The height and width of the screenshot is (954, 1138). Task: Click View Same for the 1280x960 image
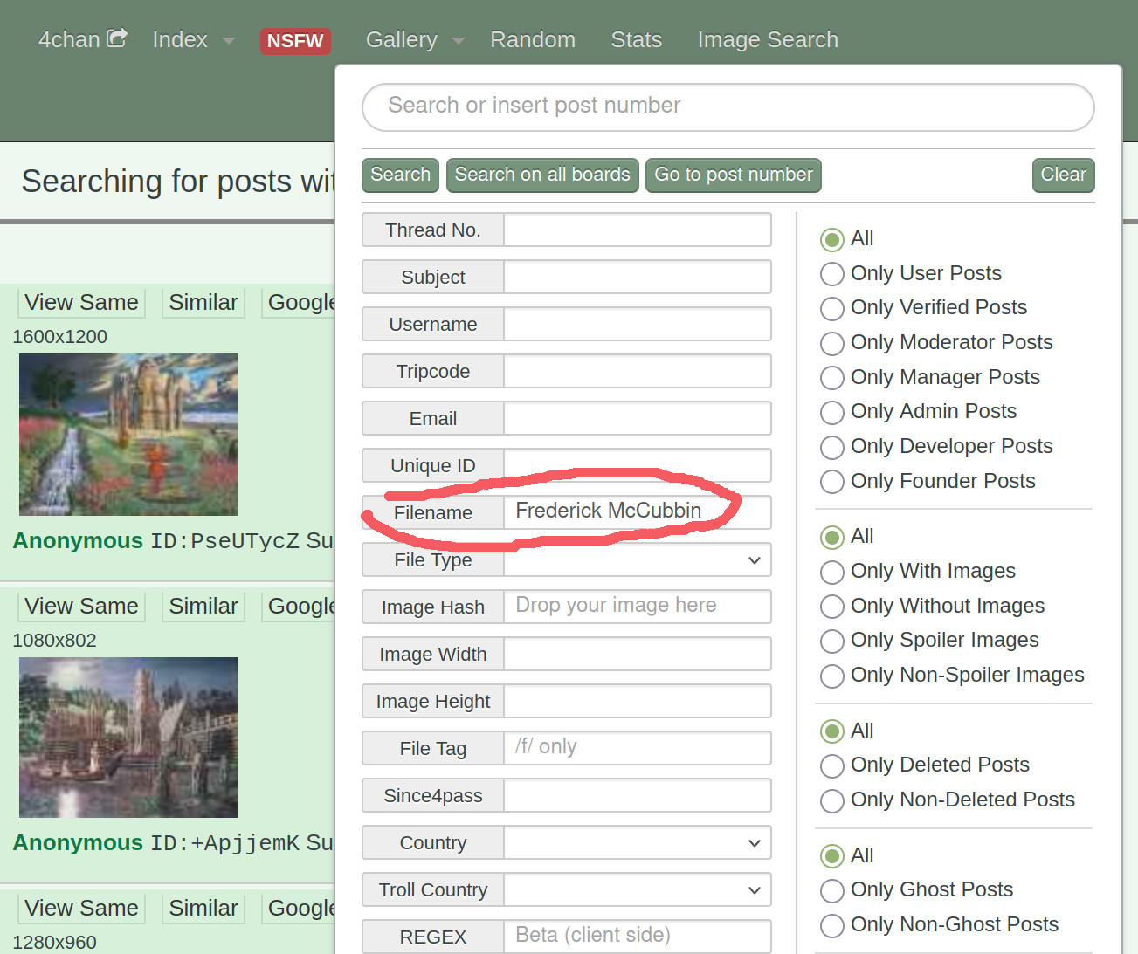(x=81, y=908)
